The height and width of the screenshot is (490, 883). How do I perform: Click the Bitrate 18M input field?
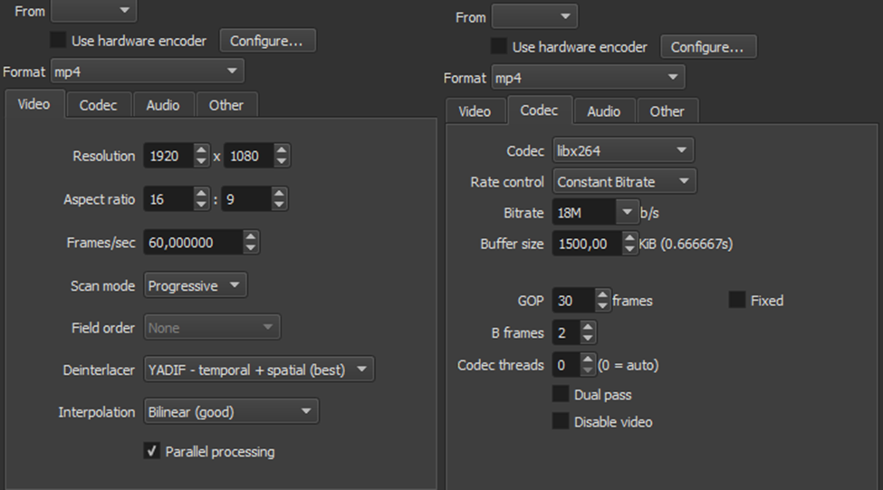tap(584, 213)
